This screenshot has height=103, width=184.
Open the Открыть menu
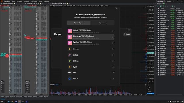click(20, 1)
